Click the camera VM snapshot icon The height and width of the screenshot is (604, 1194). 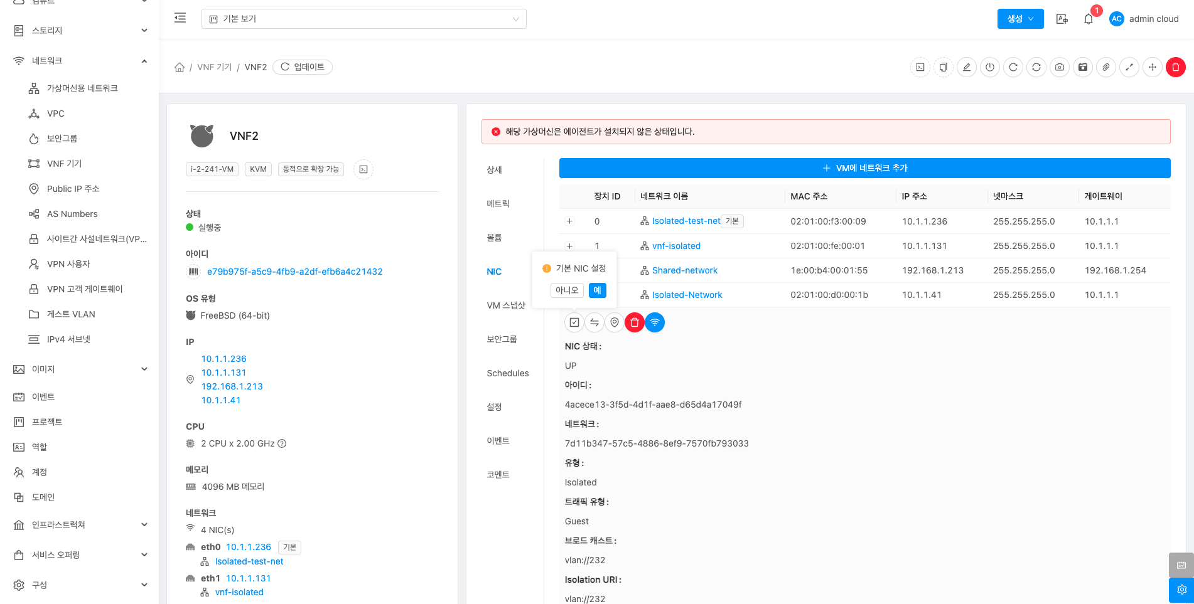[1060, 67]
